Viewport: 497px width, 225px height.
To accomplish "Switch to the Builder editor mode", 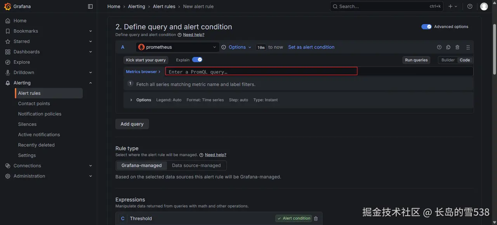I will tap(448, 60).
